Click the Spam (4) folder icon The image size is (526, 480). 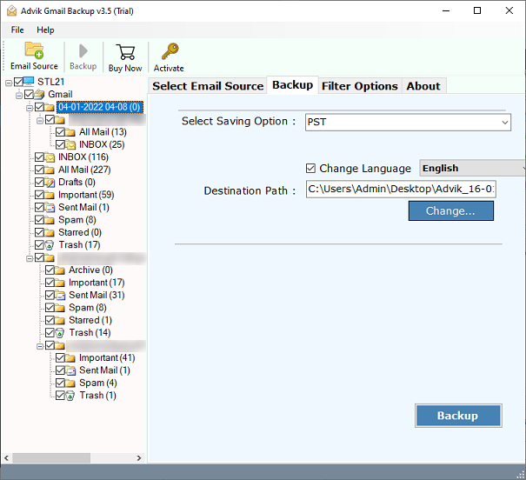70,383
